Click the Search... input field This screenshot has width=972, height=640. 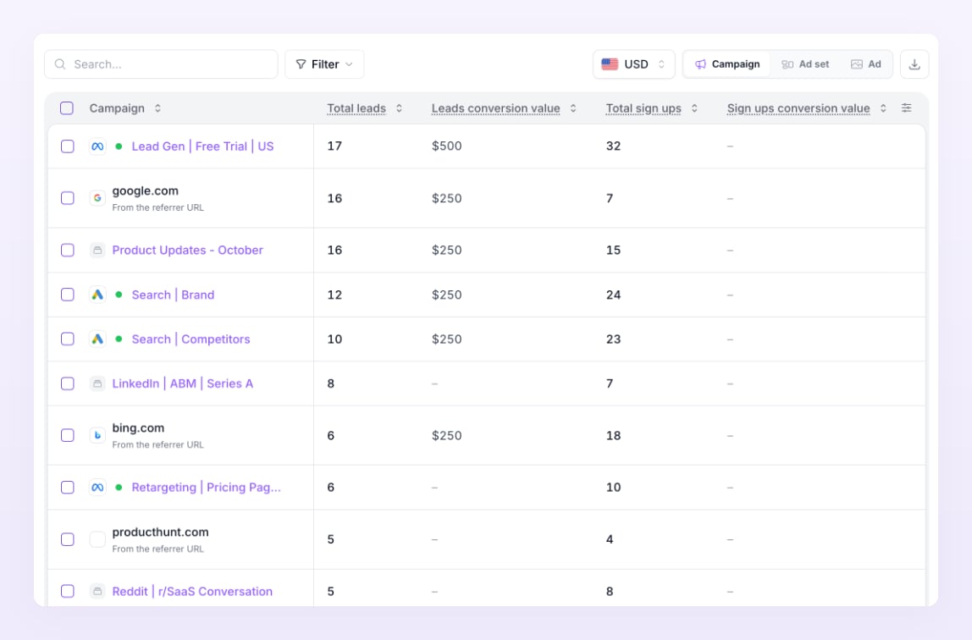(x=161, y=64)
